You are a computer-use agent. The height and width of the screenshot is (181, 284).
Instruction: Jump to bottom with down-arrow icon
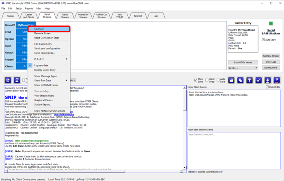pos(268,80)
